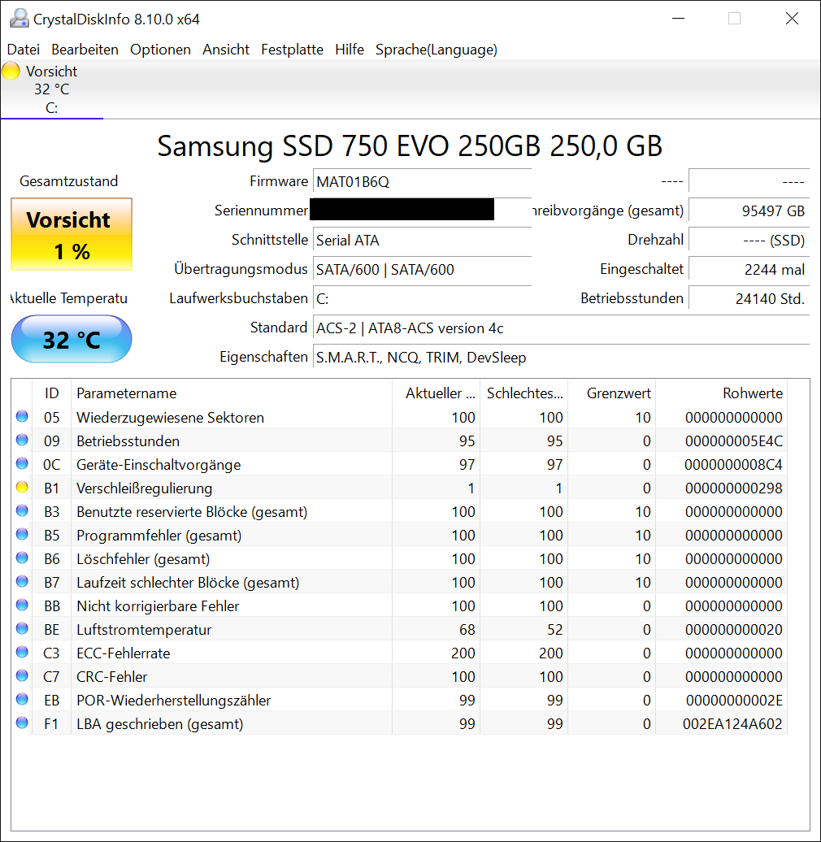This screenshot has width=821, height=842.
Task: Click the Drehzahl value ---- (SSD)
Action: 749,240
